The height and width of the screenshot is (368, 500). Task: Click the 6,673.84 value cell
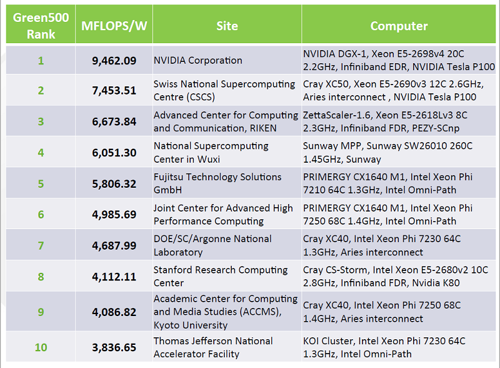pyautogui.click(x=114, y=121)
